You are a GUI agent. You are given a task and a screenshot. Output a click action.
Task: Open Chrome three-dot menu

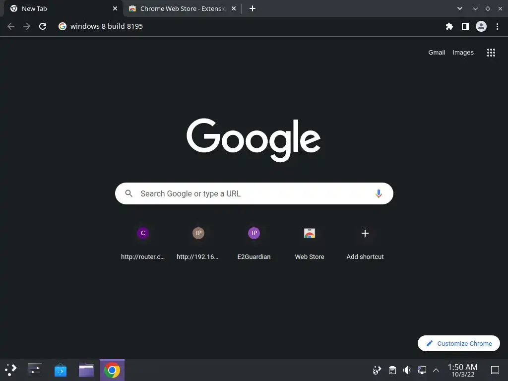tap(497, 26)
